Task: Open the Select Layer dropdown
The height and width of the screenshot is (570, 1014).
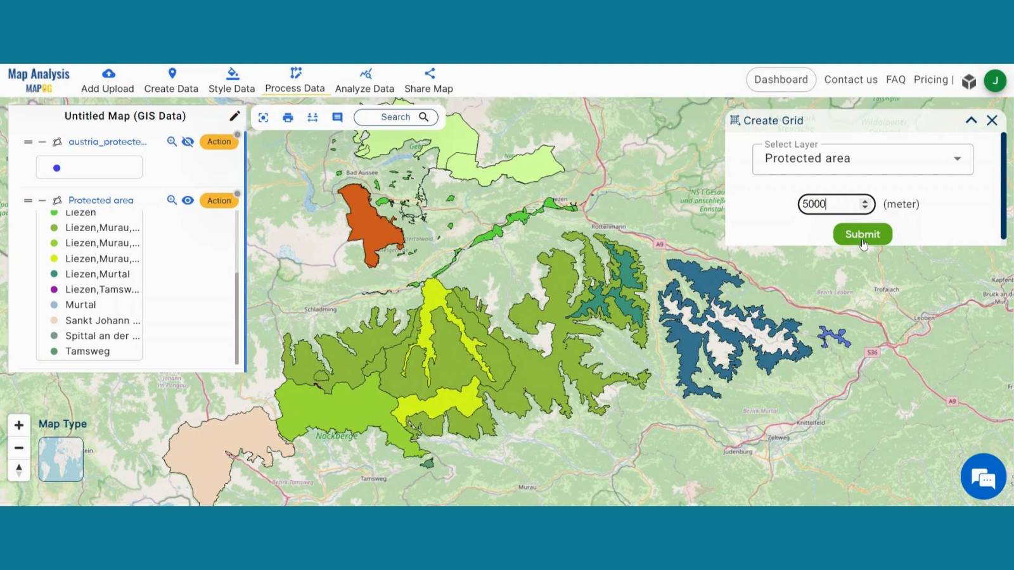Action: click(x=863, y=159)
